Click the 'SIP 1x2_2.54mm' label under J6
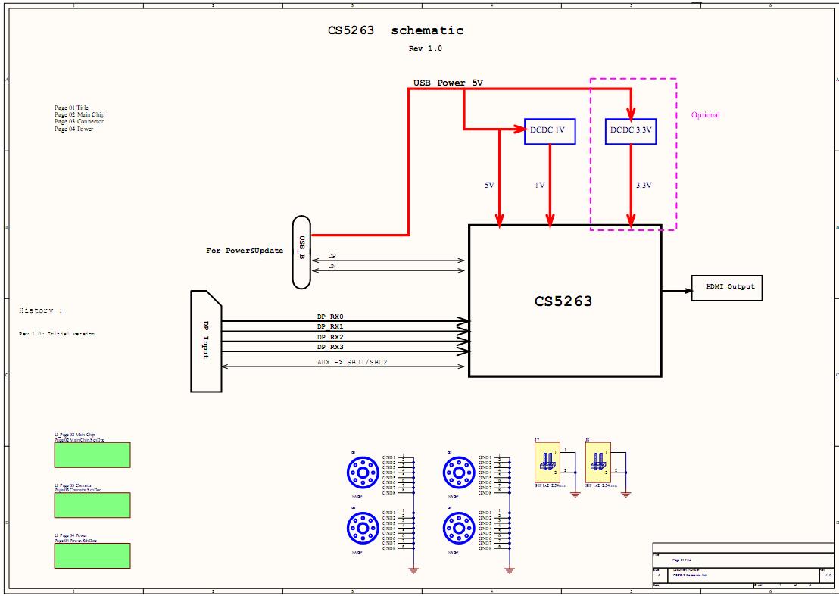The image size is (839, 596). tap(600, 486)
